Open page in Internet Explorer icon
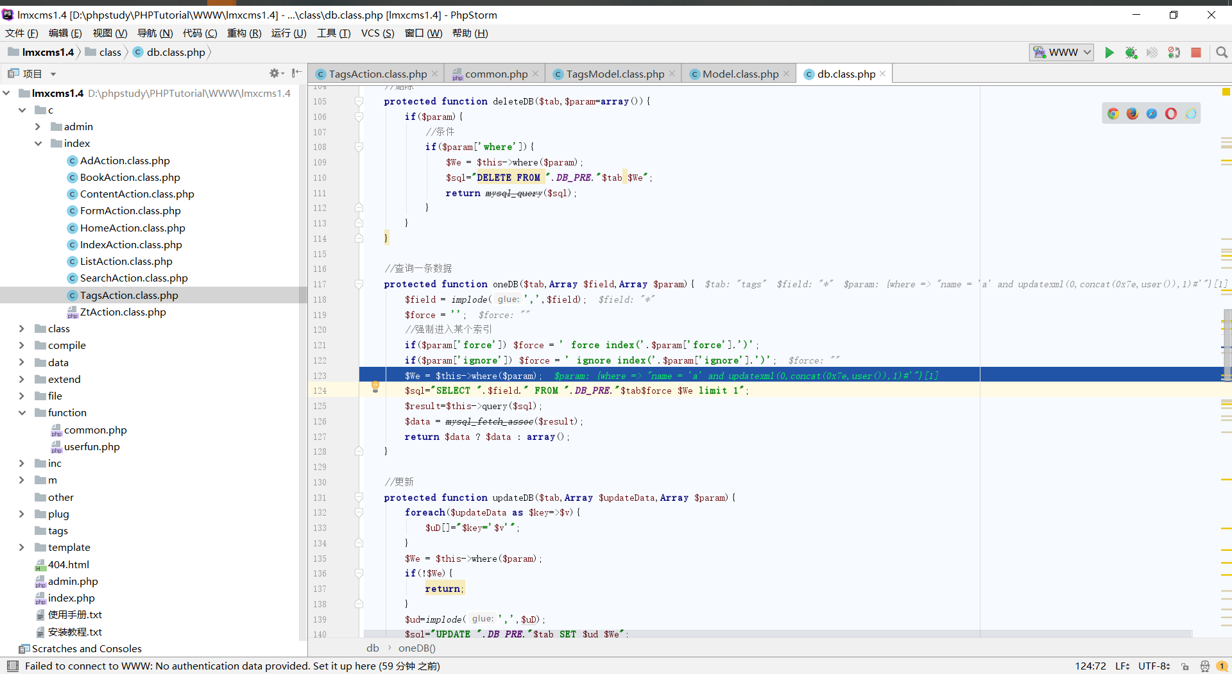Image resolution: width=1232 pixels, height=674 pixels. point(1190,114)
